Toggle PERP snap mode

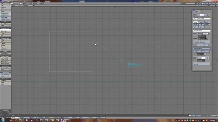point(196,25)
